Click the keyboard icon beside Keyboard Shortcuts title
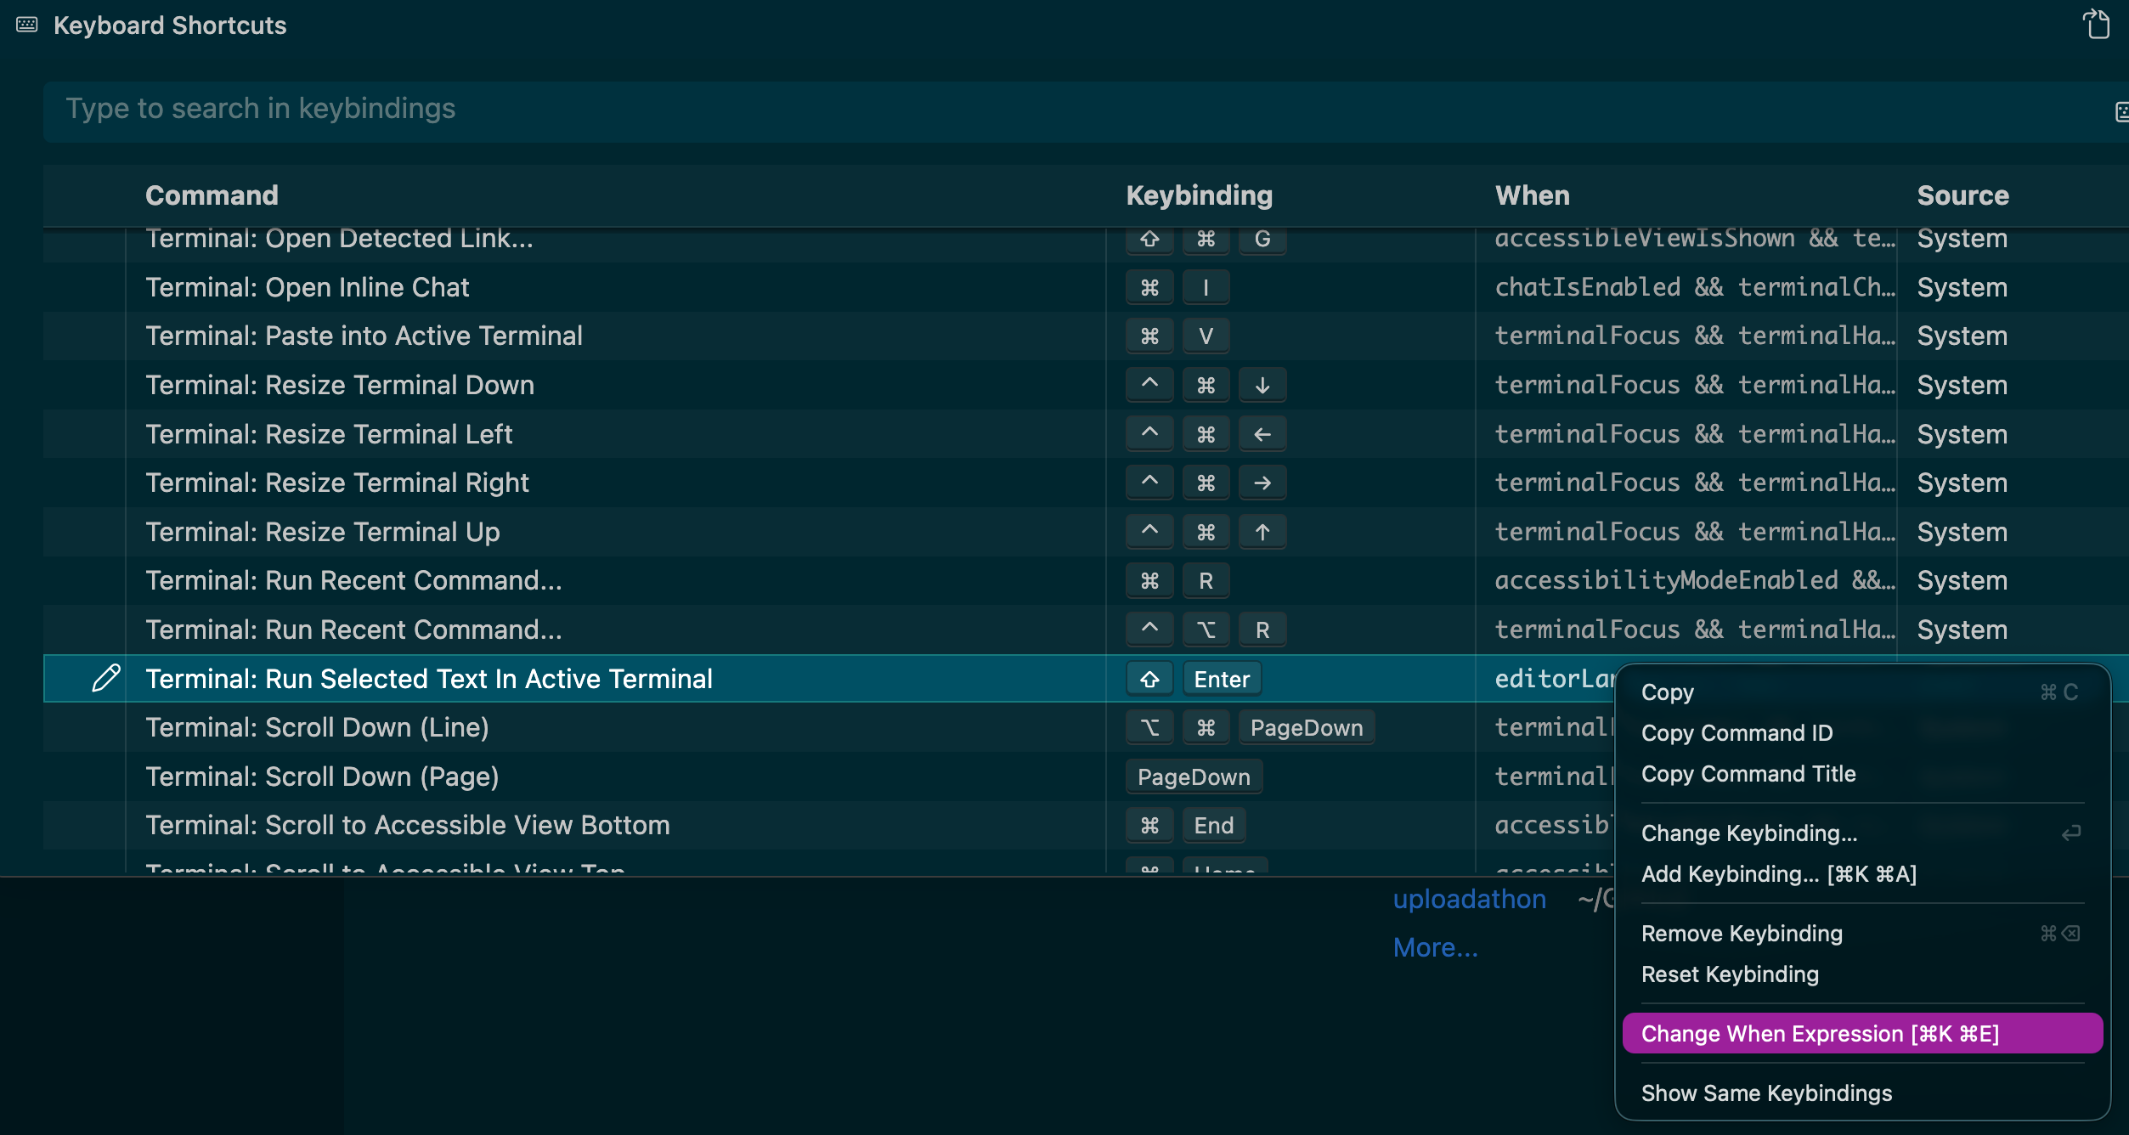 27,25
